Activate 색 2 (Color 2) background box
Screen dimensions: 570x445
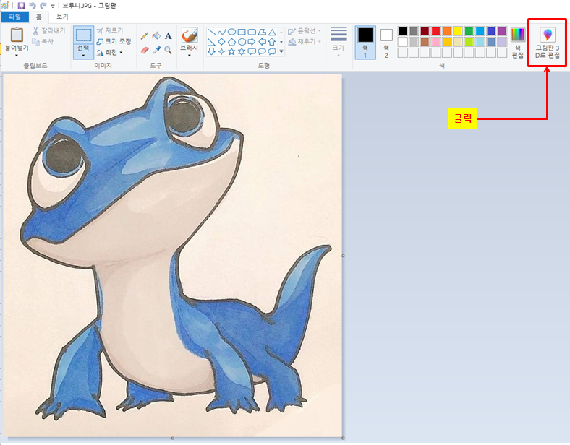pos(386,42)
